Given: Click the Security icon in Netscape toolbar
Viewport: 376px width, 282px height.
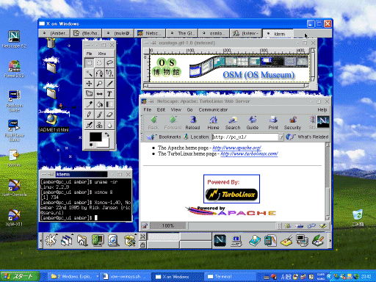Looking at the screenshot, I should pyautogui.click(x=292, y=123).
